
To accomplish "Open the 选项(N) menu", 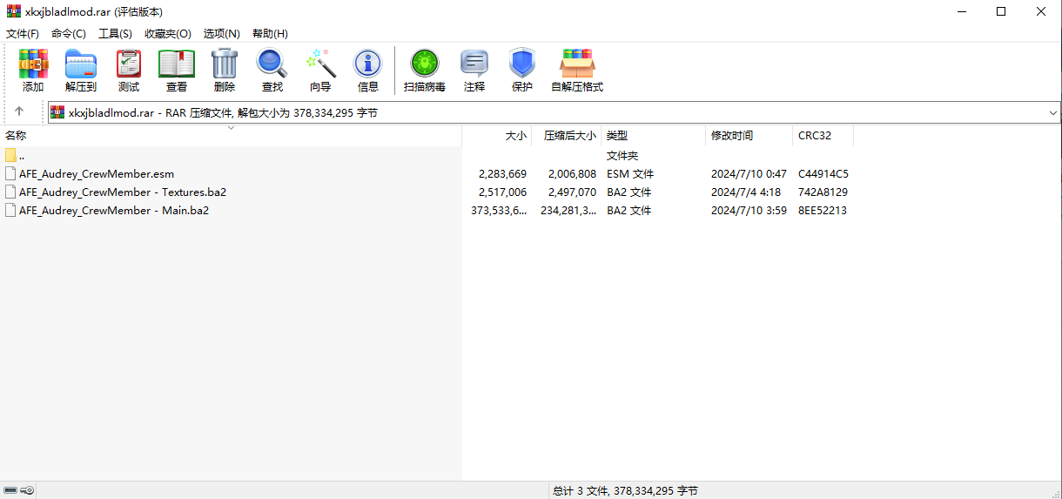I will click(x=222, y=34).
